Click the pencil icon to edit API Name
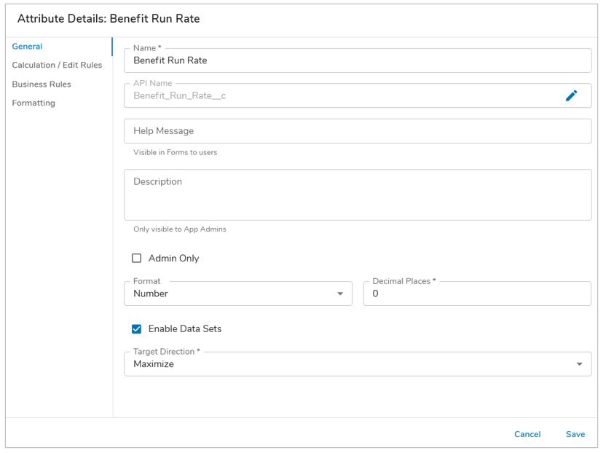606x453 pixels. pyautogui.click(x=572, y=95)
